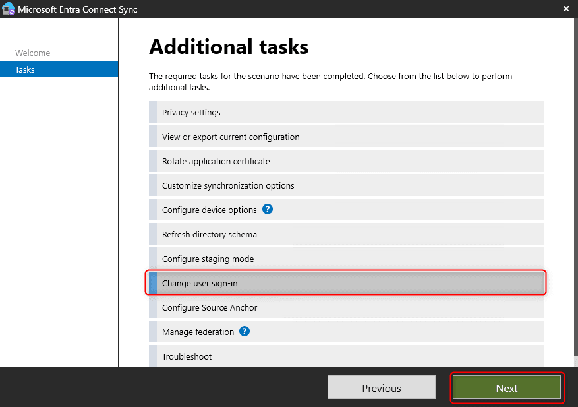Open help icon beside Configure device options
The height and width of the screenshot is (407, 578).
[x=267, y=210]
